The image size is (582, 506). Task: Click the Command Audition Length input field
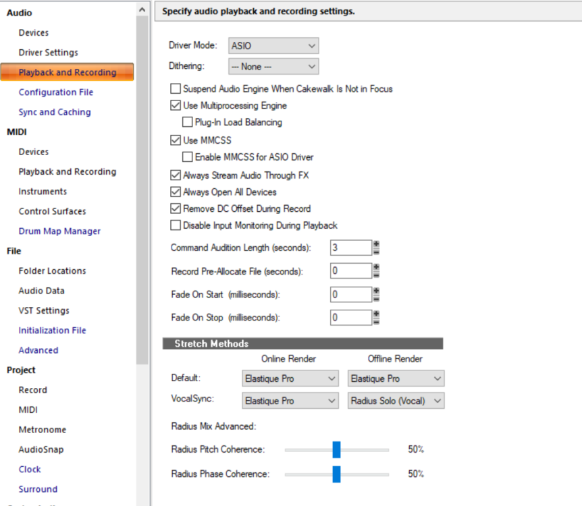tap(350, 248)
